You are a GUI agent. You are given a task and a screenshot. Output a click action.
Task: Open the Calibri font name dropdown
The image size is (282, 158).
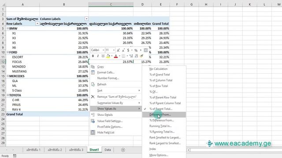[104, 50]
